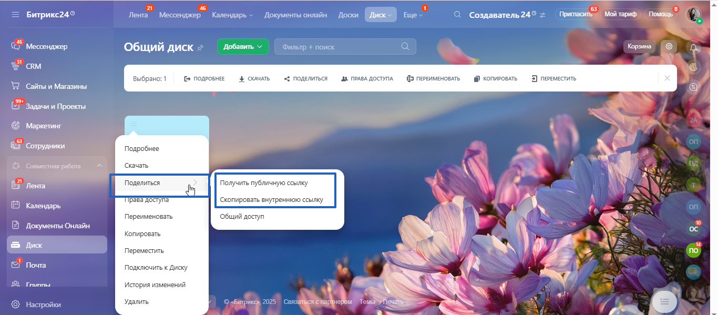Viewport: 718px width, 315px height.
Task: Click ПОДЕЛИТЬСЯ in the selection toolbar
Action: [x=305, y=78]
